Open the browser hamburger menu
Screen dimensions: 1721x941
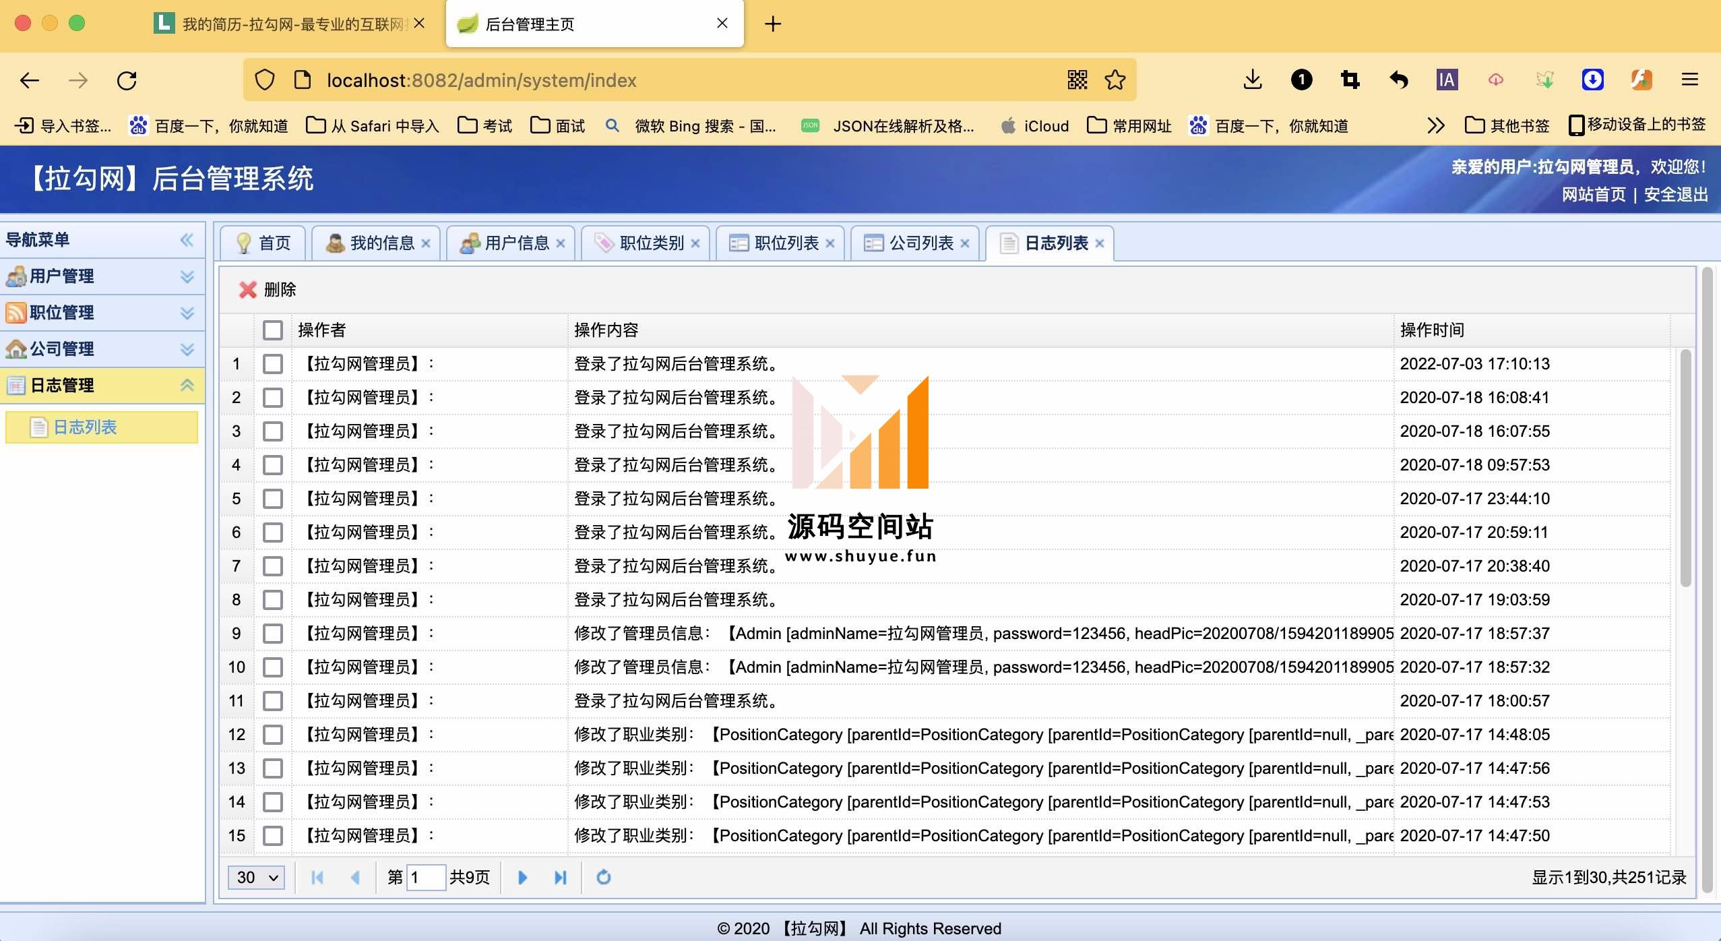[x=1689, y=80]
